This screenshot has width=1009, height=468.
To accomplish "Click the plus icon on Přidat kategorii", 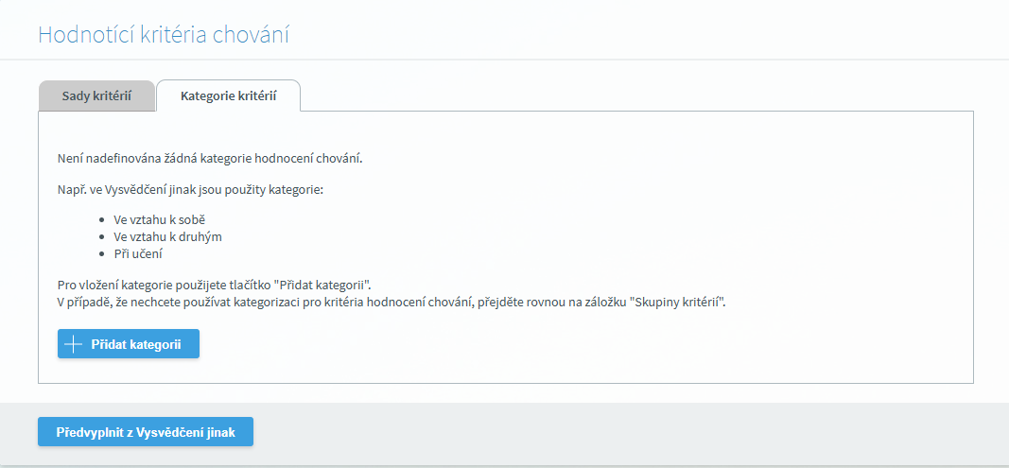I will [x=73, y=344].
